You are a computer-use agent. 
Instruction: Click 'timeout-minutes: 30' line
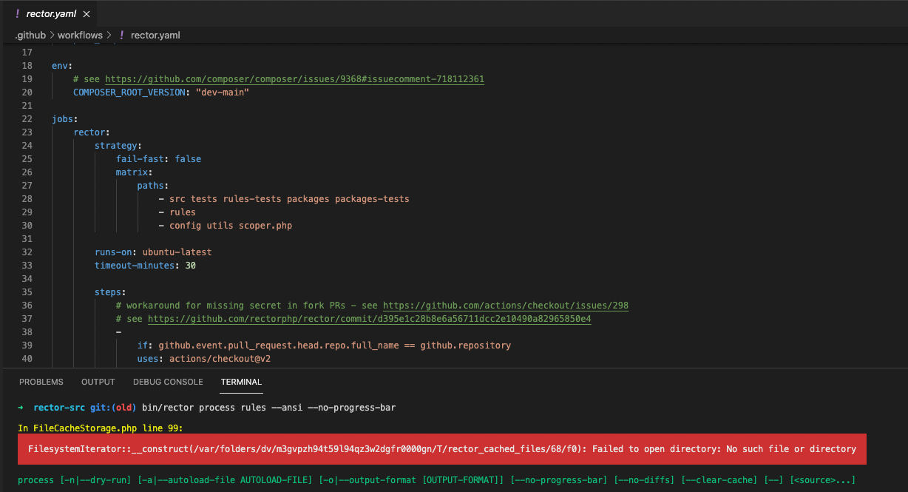145,266
